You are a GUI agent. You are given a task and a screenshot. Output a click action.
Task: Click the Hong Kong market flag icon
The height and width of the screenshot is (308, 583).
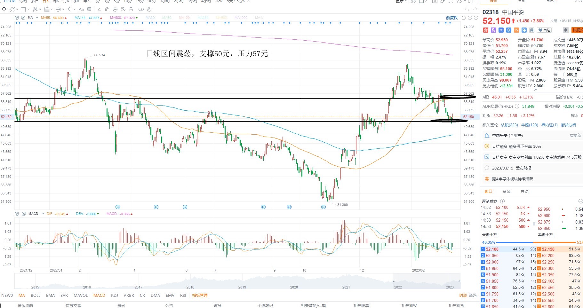485,30
